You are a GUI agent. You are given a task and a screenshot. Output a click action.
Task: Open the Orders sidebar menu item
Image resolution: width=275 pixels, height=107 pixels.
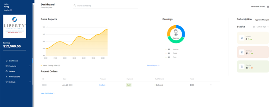click(x=12, y=71)
